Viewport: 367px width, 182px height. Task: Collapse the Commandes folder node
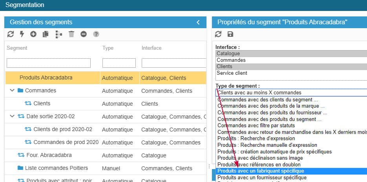[x=12, y=91]
